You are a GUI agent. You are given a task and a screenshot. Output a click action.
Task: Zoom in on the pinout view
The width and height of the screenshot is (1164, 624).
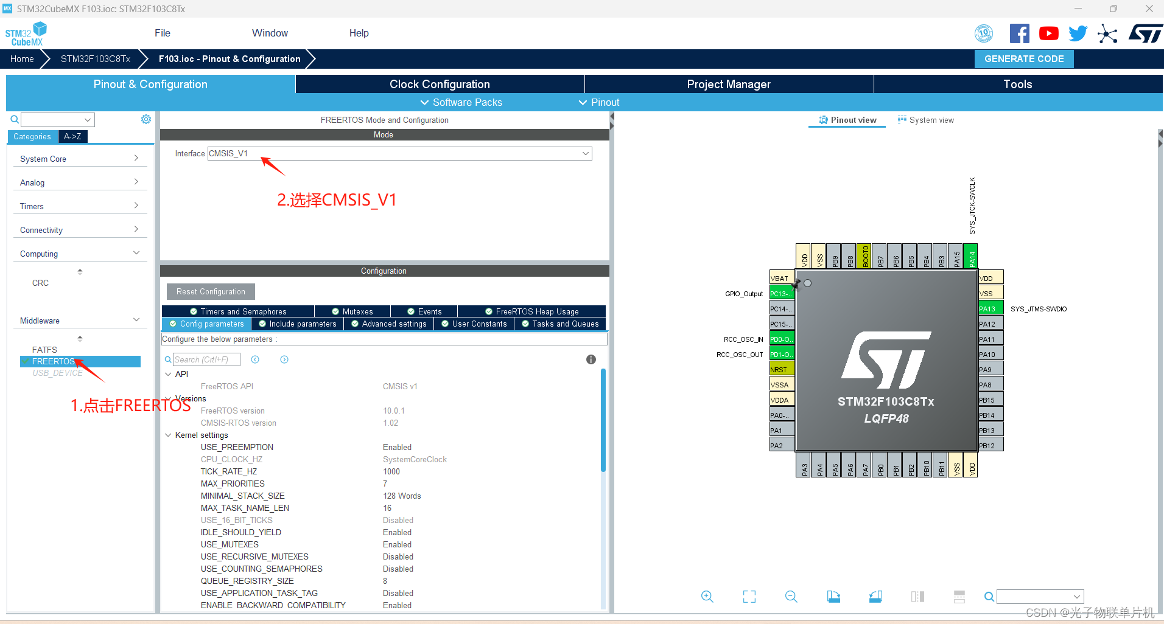[x=707, y=597]
